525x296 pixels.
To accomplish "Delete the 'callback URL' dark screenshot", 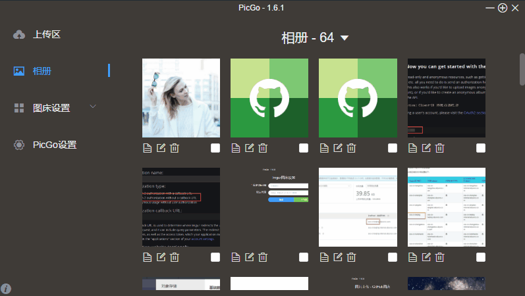I will (x=175, y=257).
